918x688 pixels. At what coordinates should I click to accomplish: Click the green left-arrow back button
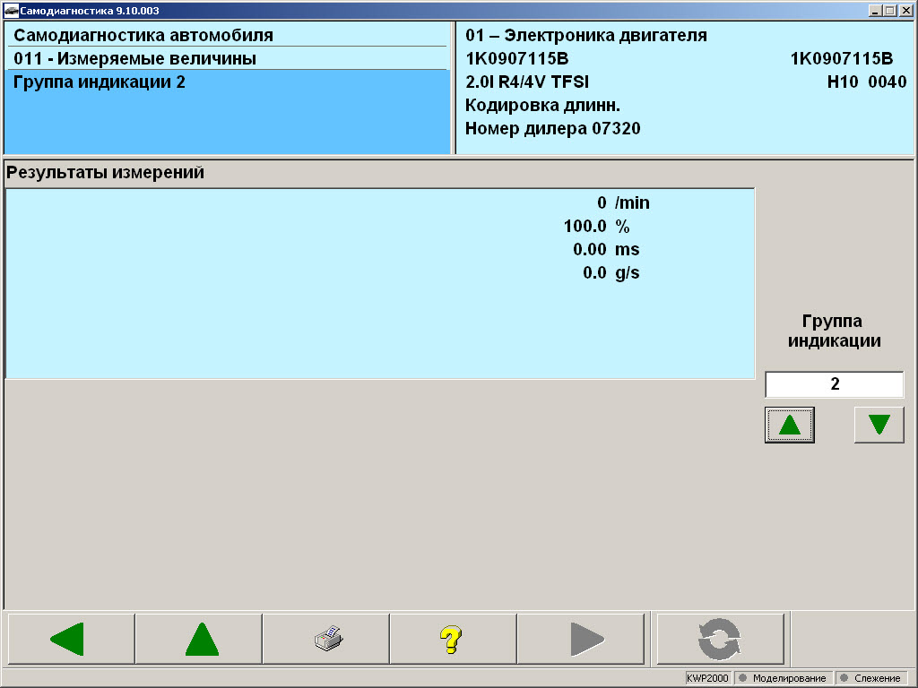pos(70,639)
